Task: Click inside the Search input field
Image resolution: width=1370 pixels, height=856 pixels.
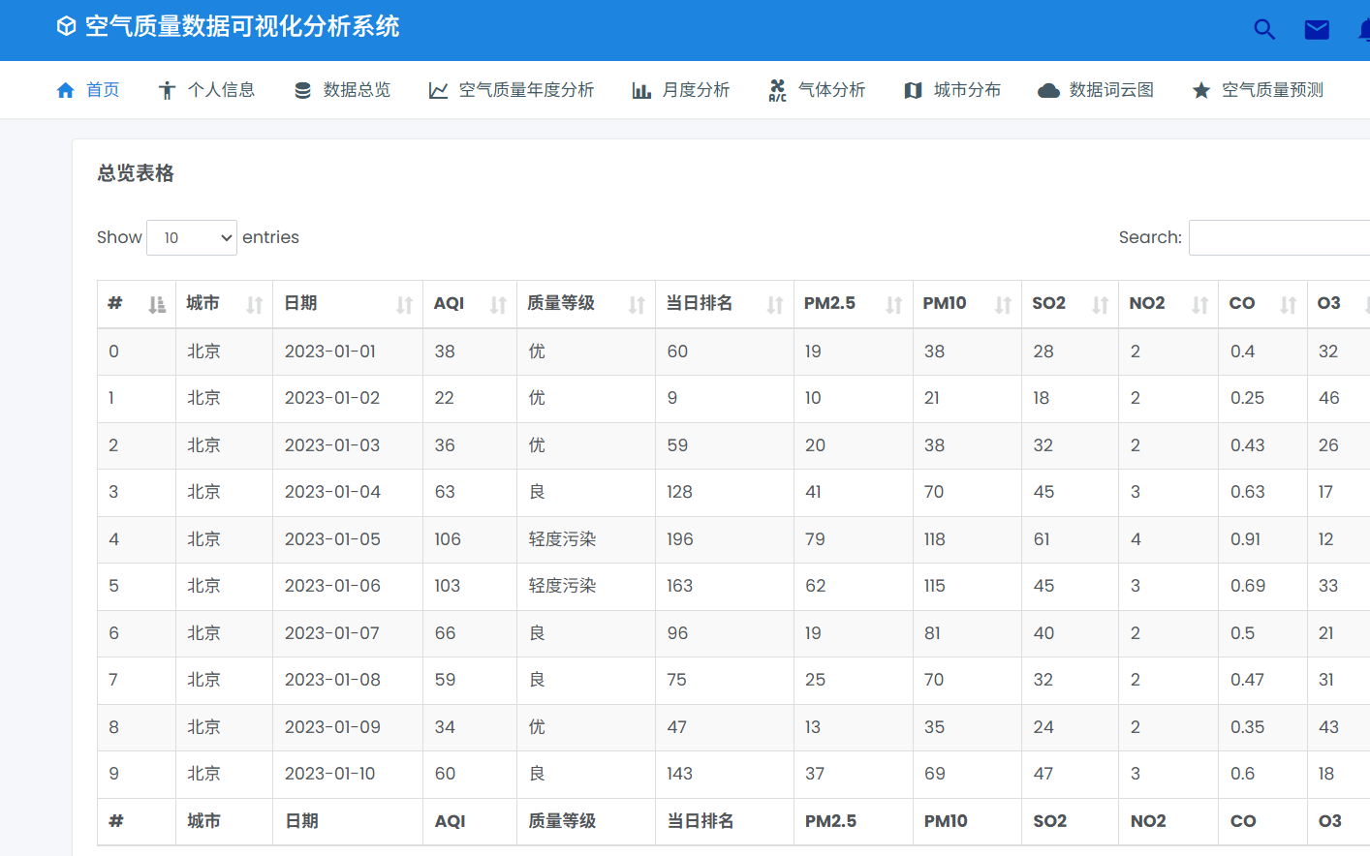Action: point(1279,237)
